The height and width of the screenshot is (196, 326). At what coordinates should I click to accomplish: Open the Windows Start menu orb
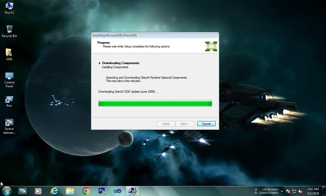click(7, 191)
